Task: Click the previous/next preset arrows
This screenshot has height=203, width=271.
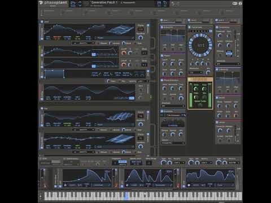Action: click(x=80, y=3)
